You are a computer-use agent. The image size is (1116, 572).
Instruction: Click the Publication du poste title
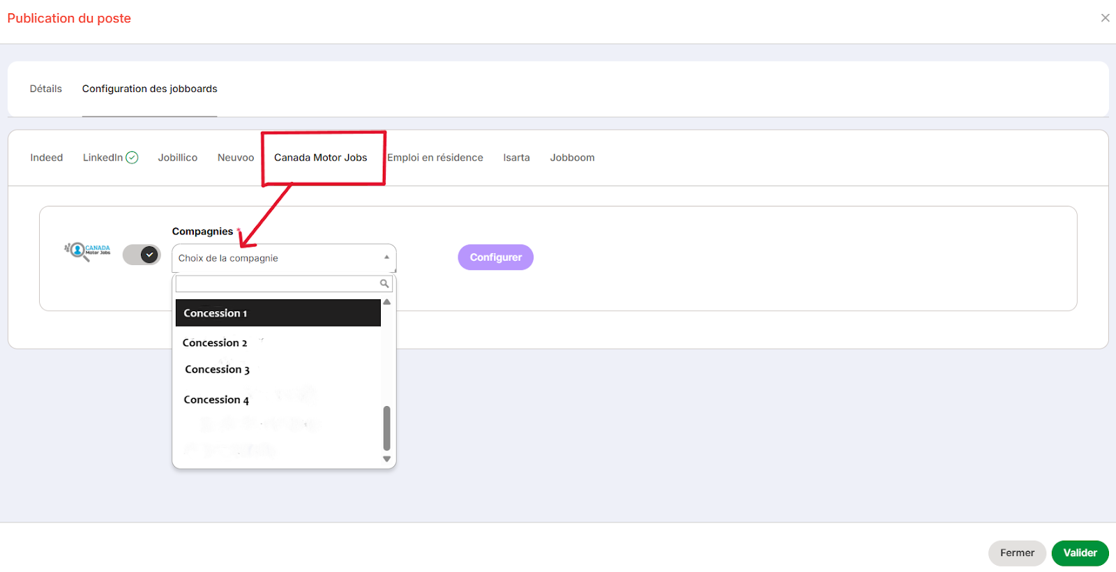click(x=69, y=18)
